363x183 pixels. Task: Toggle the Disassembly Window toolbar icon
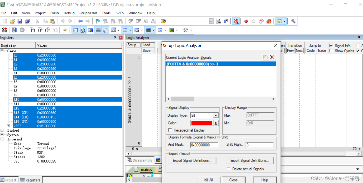pos(83,30)
